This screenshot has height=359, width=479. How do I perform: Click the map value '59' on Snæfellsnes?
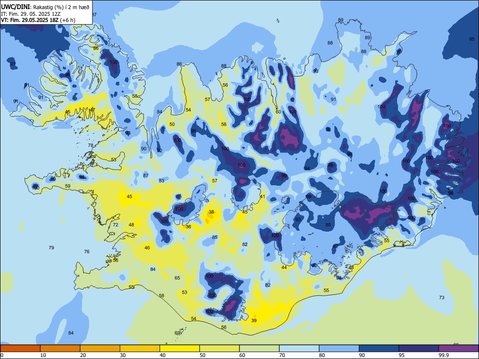coord(68,186)
